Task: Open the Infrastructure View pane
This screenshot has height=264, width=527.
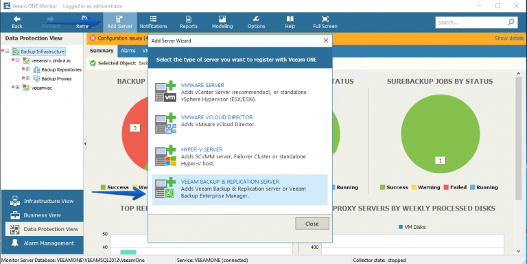Action: coord(42,201)
